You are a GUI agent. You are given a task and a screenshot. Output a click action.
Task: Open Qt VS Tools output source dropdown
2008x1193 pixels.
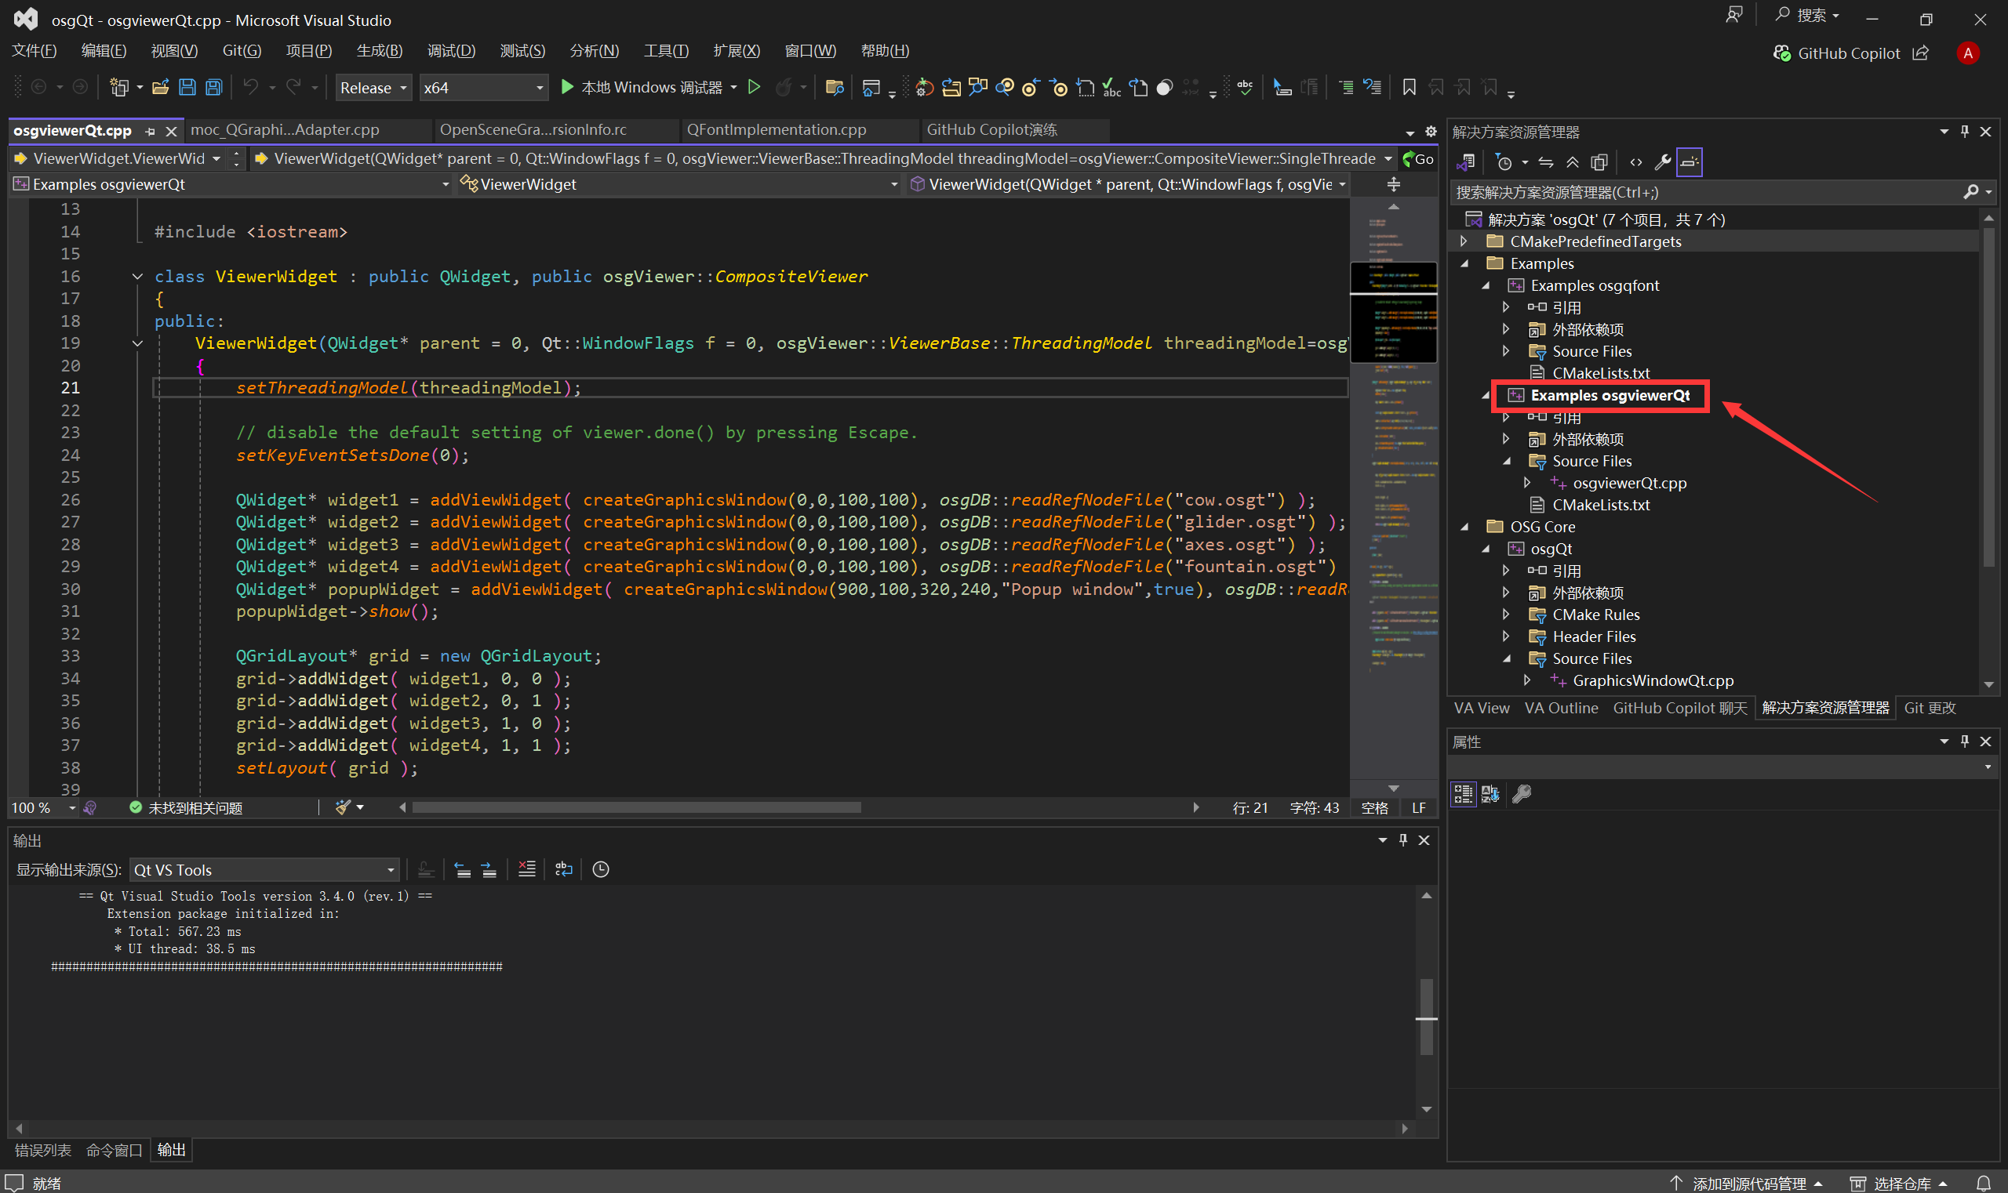tap(264, 870)
